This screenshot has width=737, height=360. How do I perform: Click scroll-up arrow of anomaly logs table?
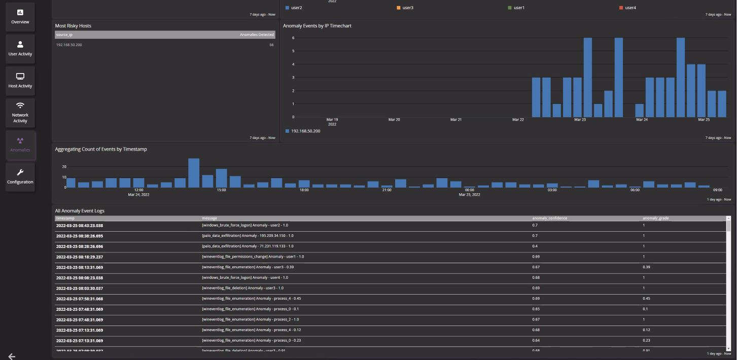click(728, 219)
